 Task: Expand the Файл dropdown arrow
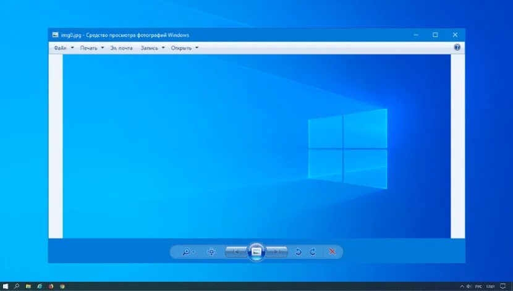click(72, 48)
